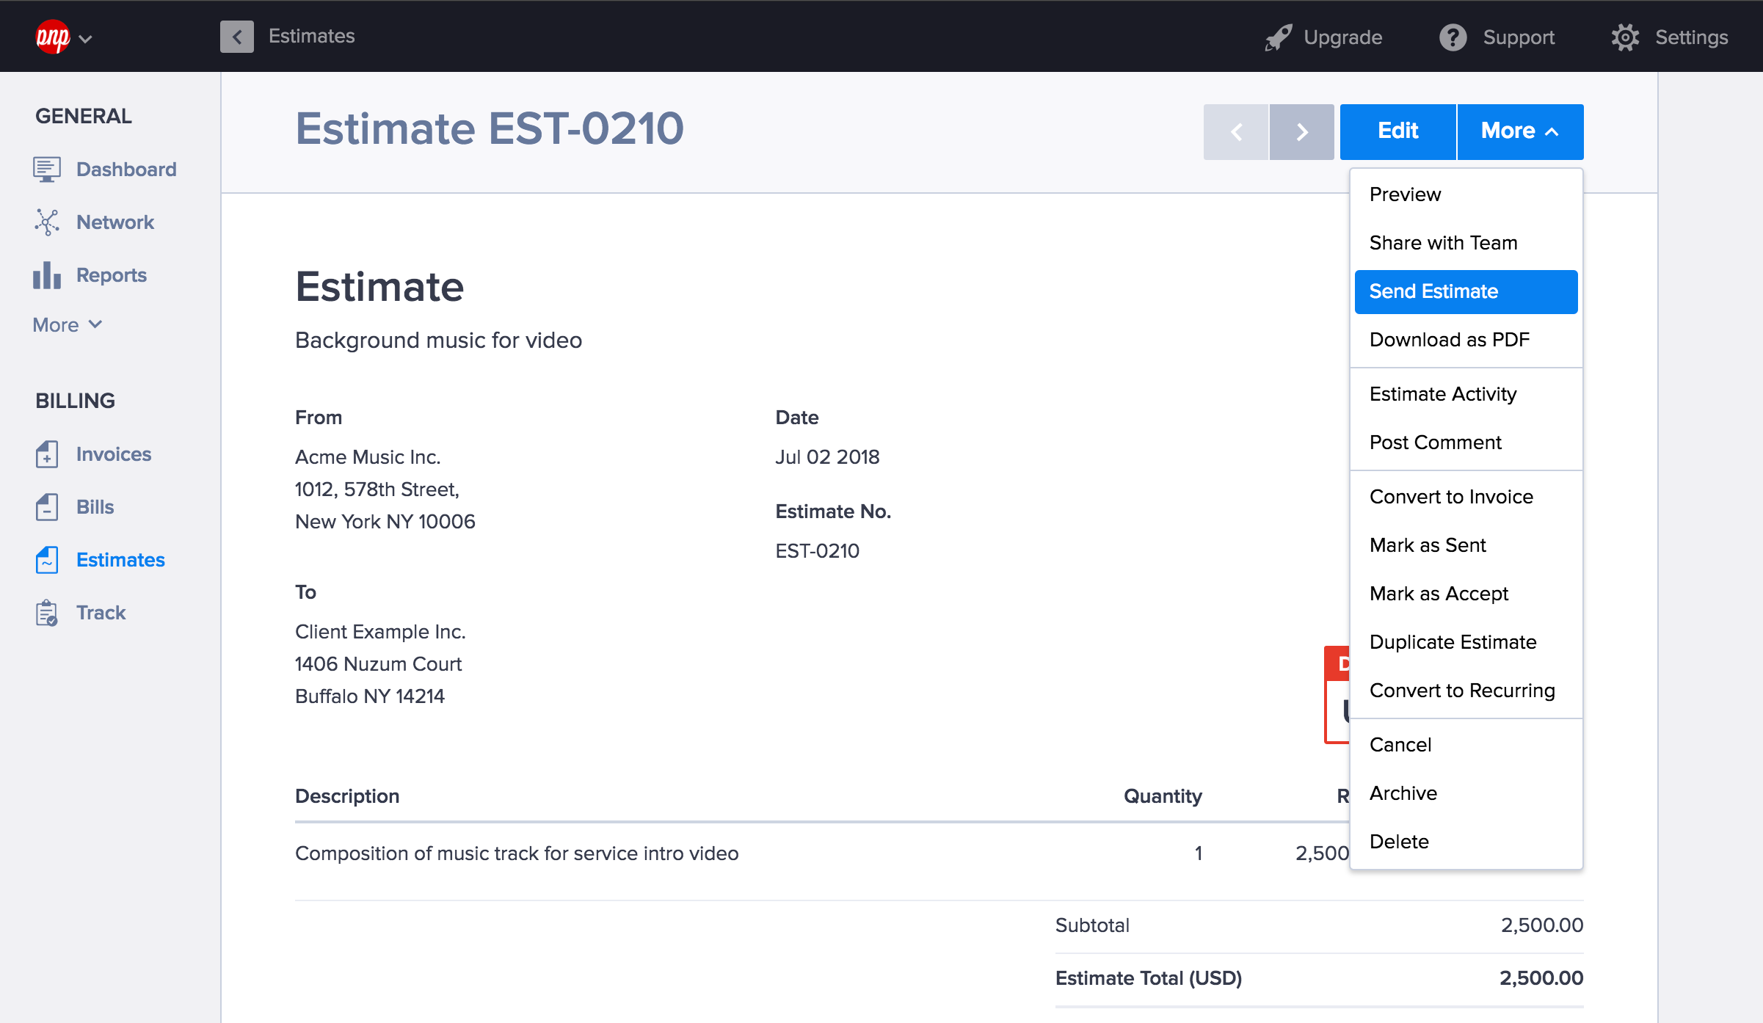Select Duplicate Estimate menu option
Image resolution: width=1763 pixels, height=1023 pixels.
(x=1453, y=642)
